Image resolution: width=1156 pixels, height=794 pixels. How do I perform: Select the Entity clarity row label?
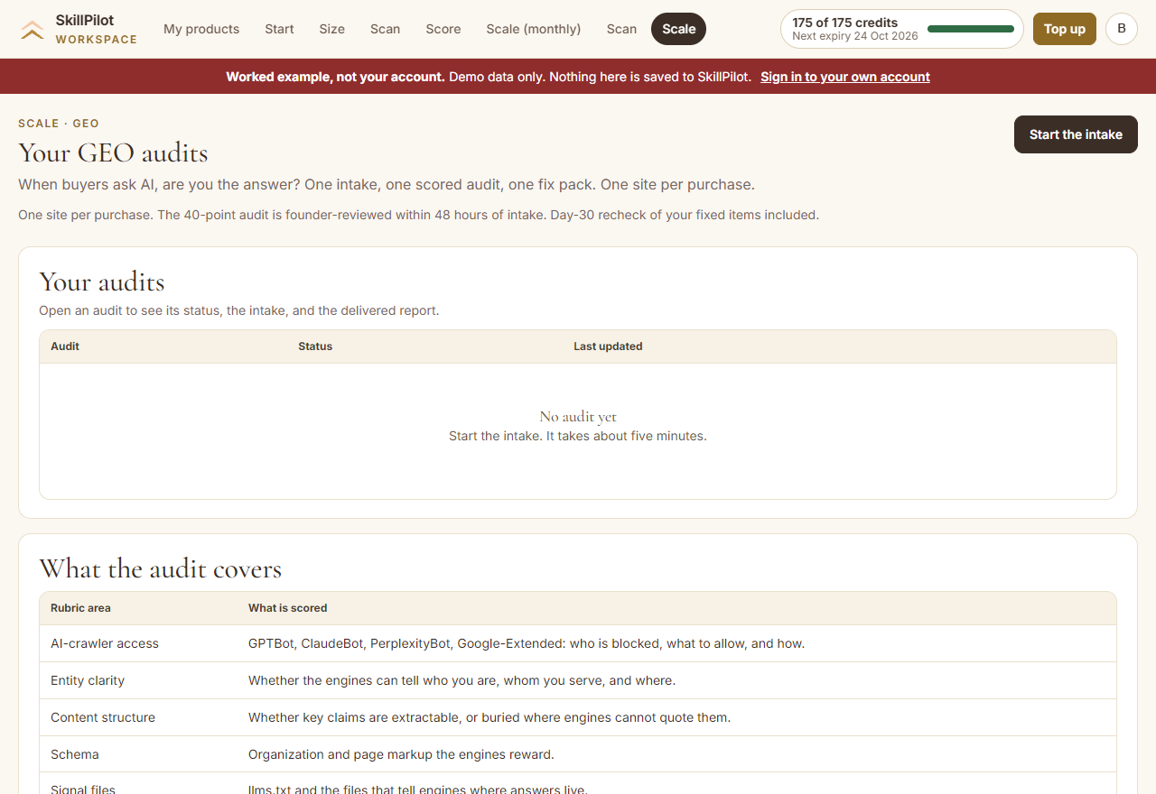88,680
